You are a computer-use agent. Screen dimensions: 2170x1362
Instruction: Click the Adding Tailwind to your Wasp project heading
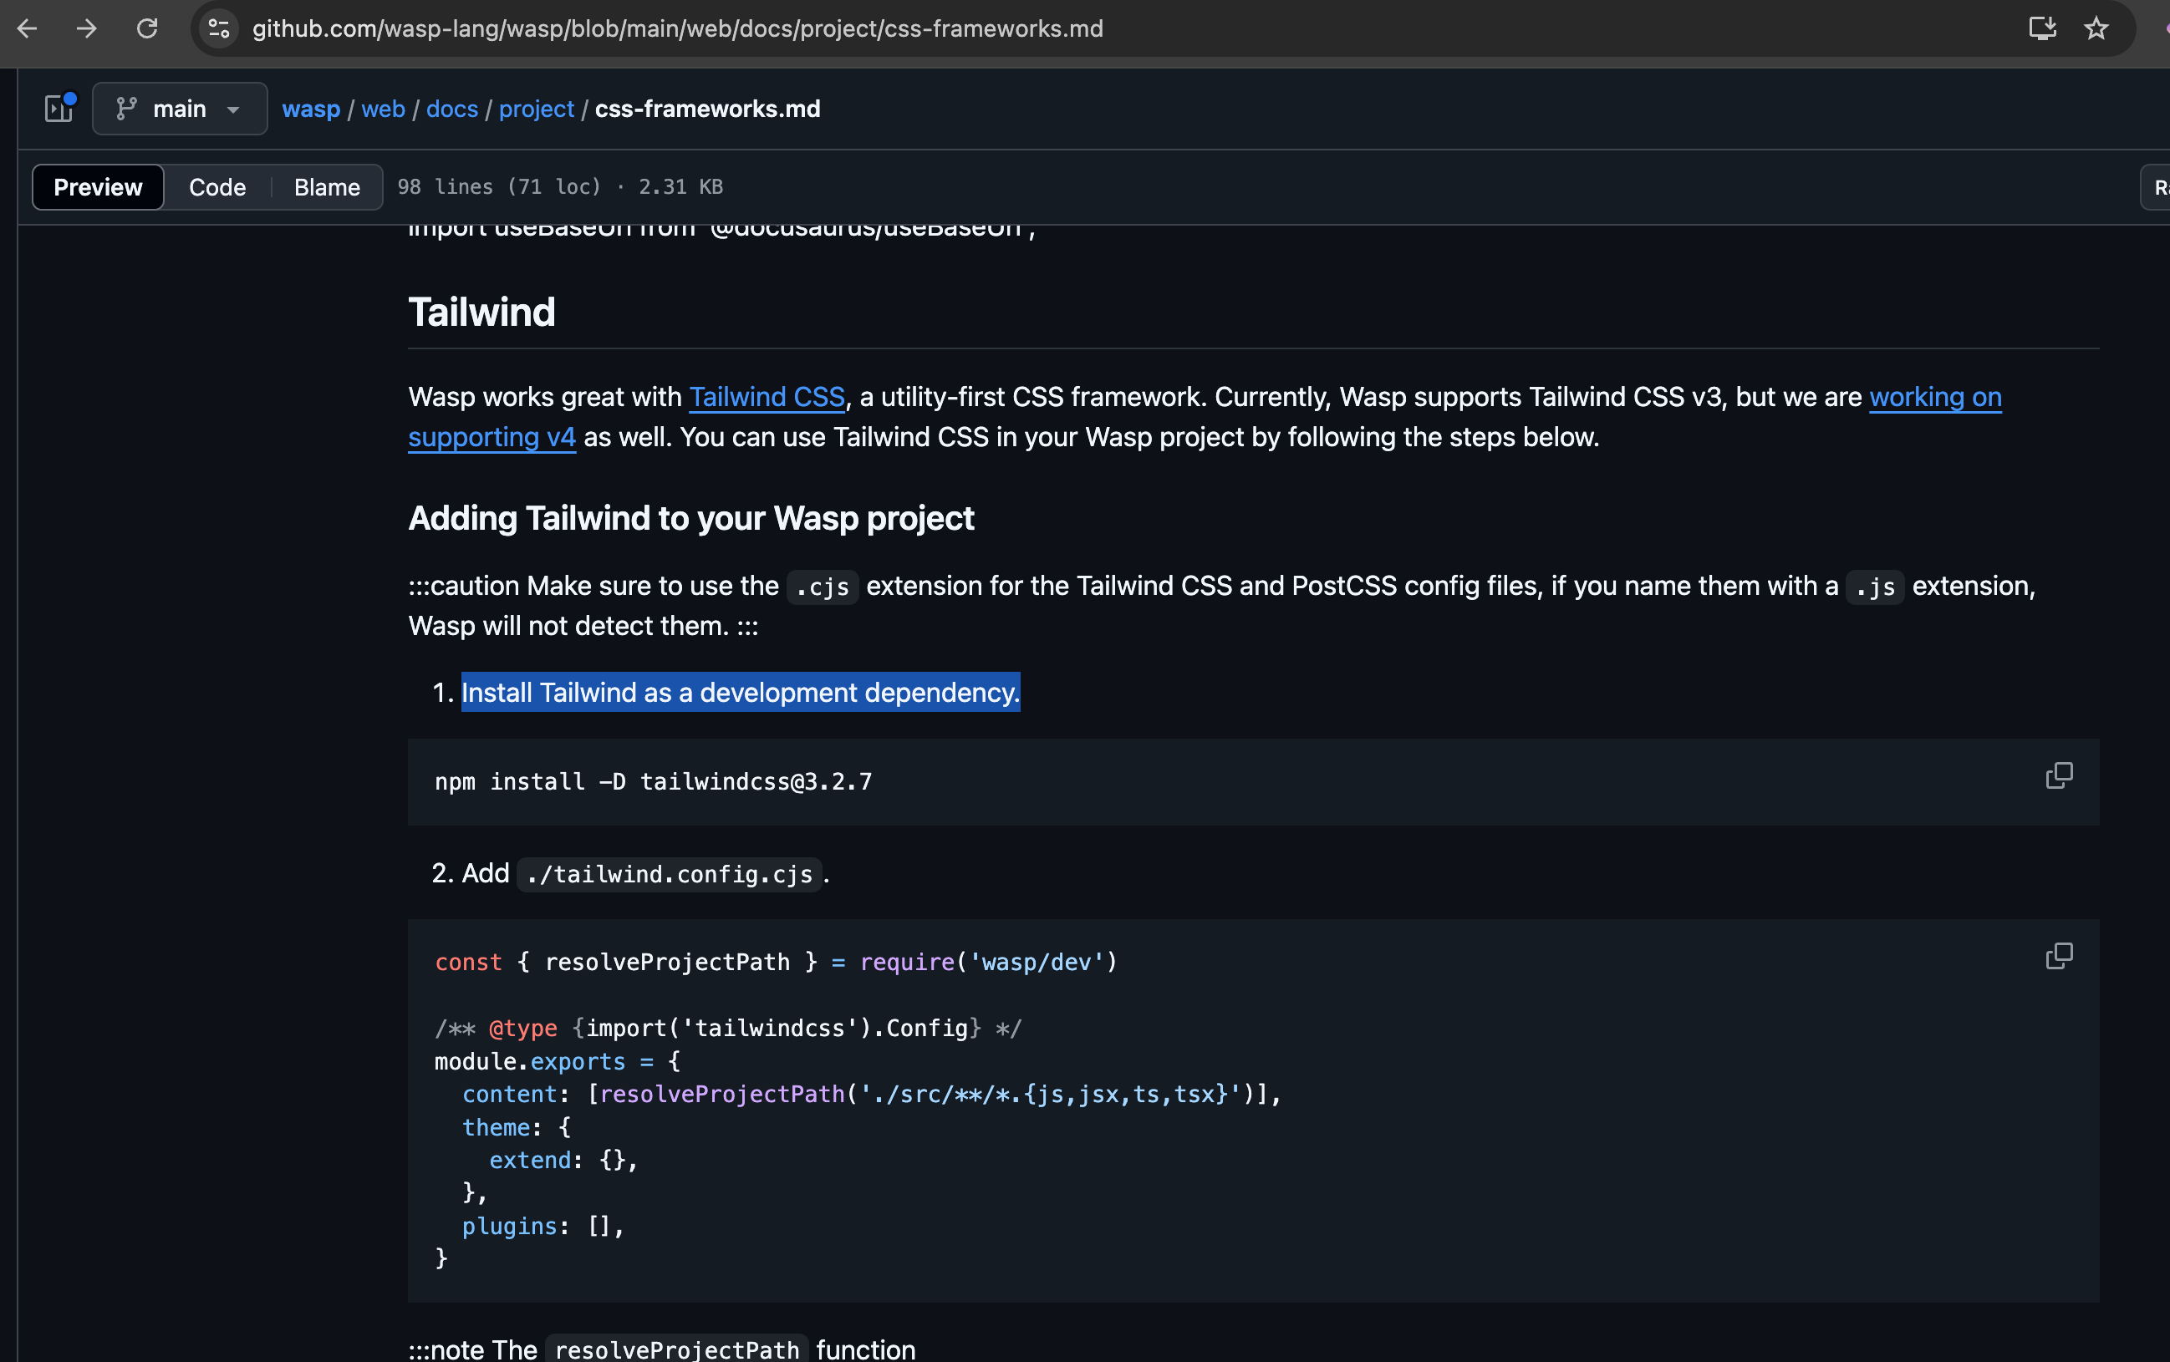[691, 519]
